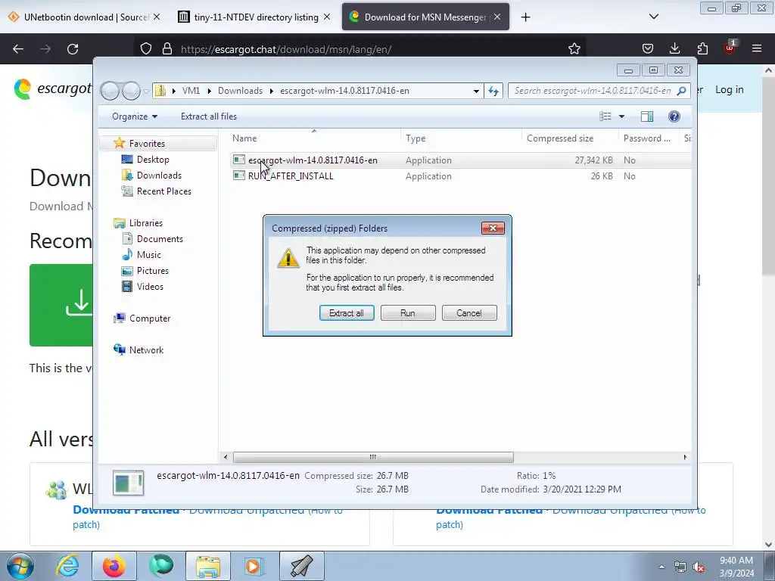Open Firefox Extensions icon

coord(702,49)
